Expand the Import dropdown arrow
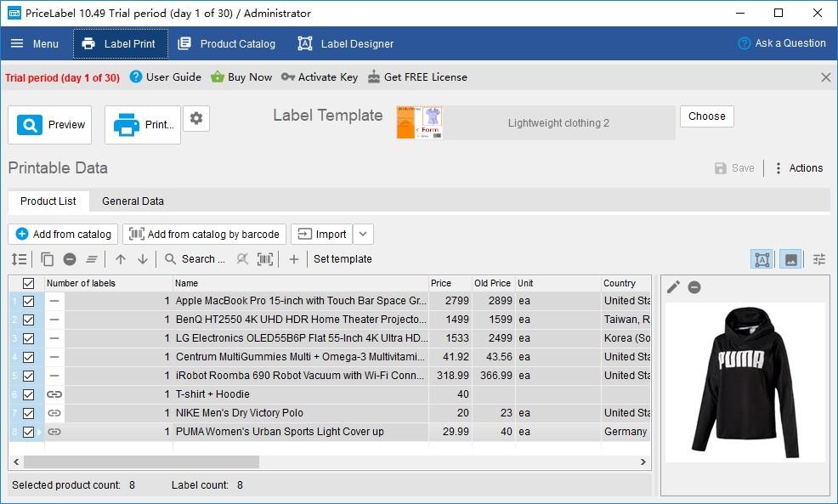838x504 pixels. click(363, 234)
